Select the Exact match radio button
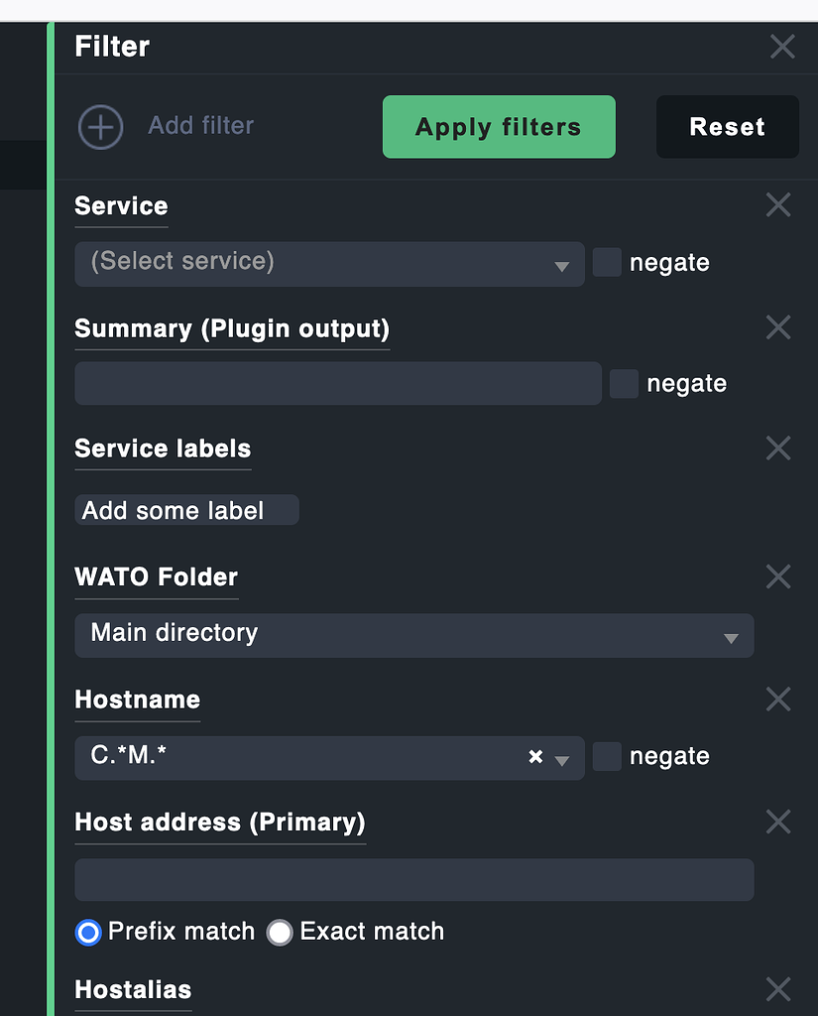This screenshot has height=1016, width=818. tap(280, 932)
